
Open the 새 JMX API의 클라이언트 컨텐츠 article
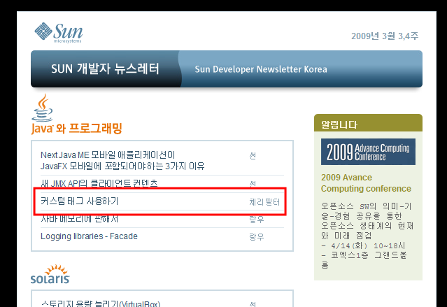coord(99,184)
